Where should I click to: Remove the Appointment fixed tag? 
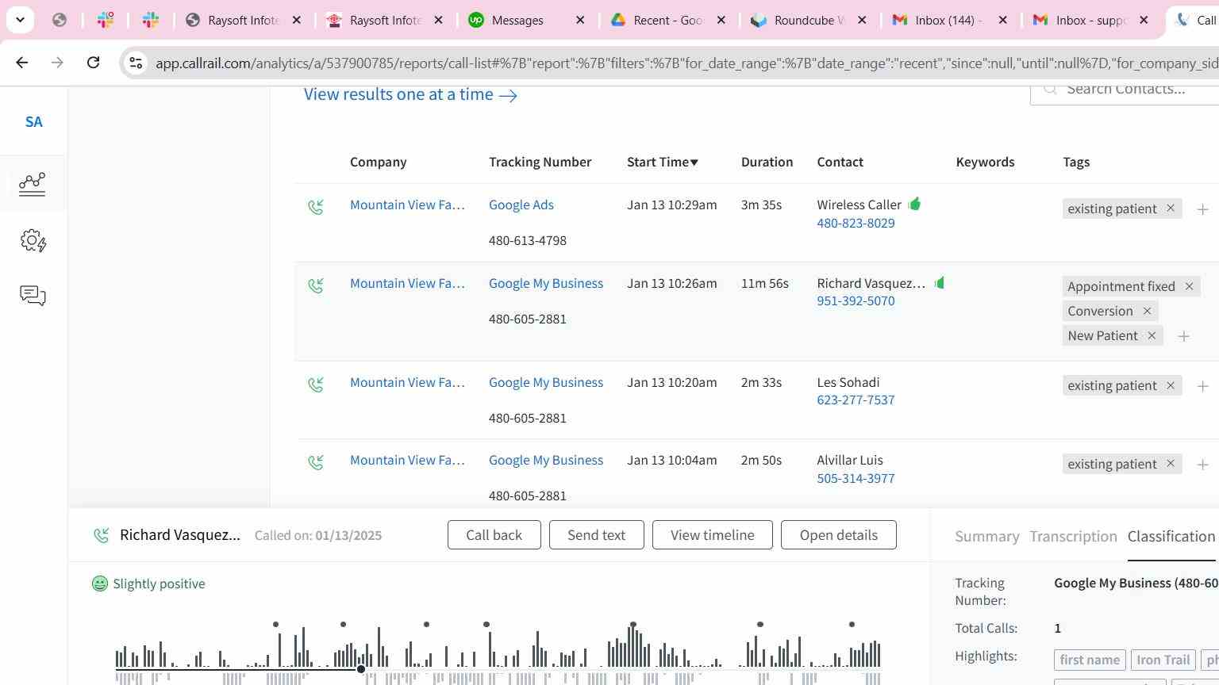1189,286
